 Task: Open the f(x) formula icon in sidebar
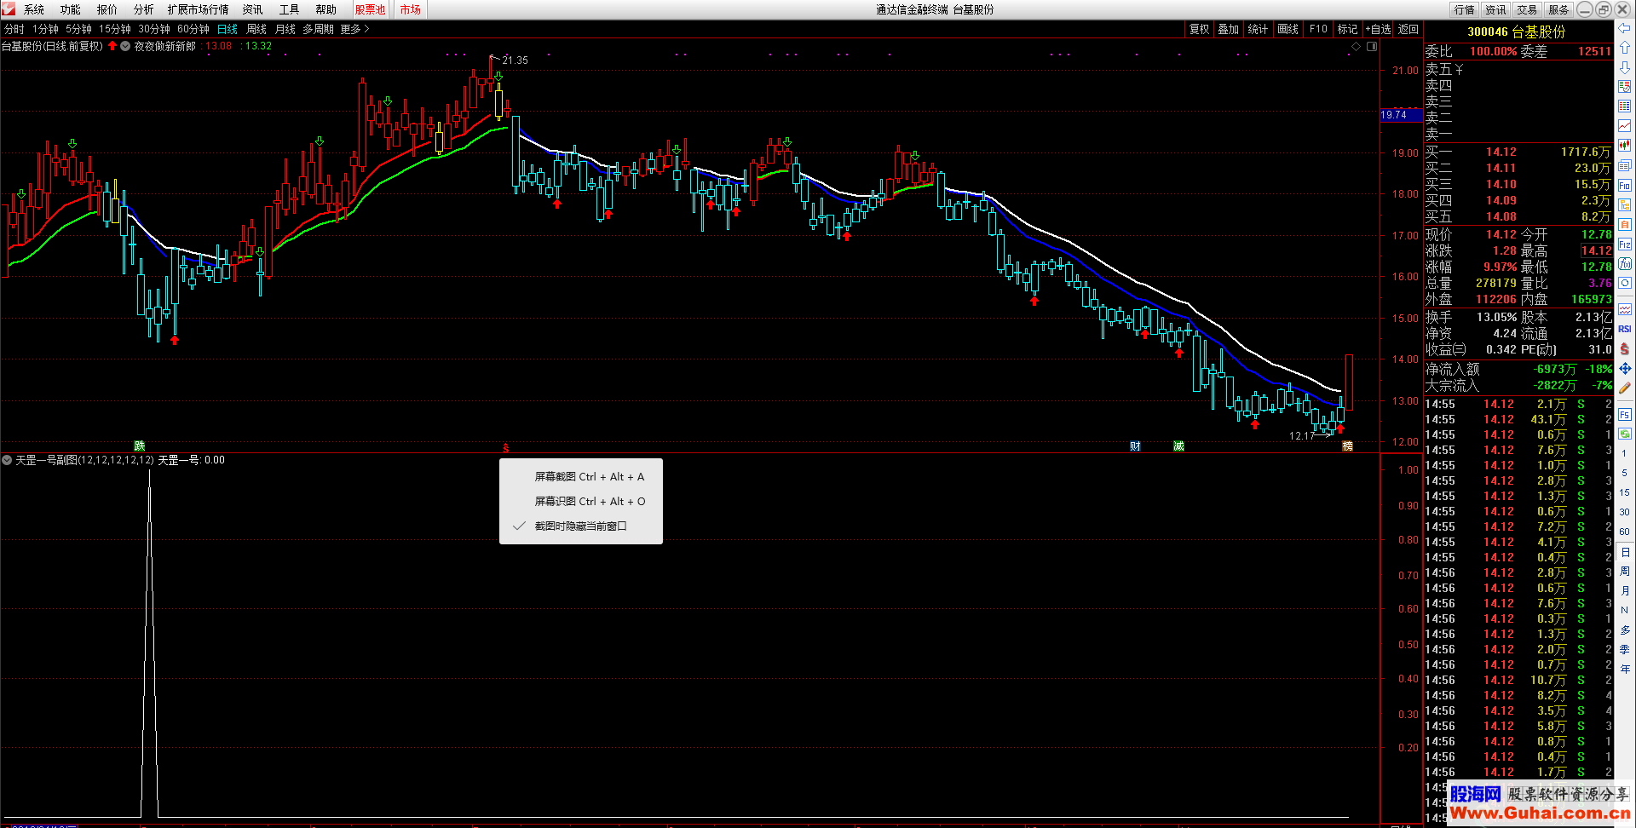(x=1625, y=263)
